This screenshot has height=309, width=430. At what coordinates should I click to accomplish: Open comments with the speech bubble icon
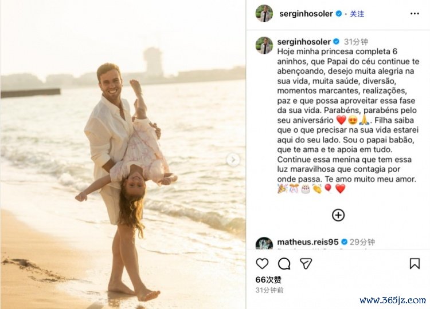[284, 264]
